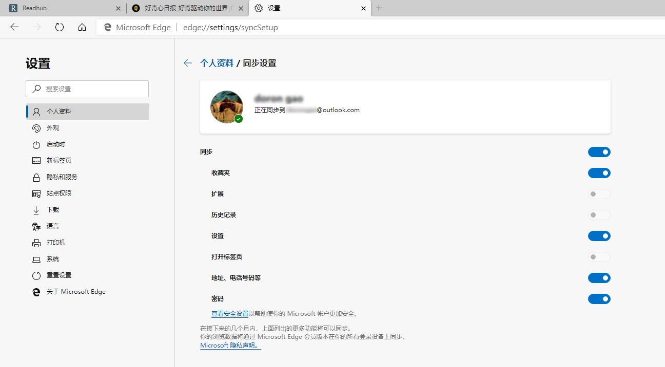Image resolution: width=665 pixels, height=367 pixels.
Task: Open a new browser tab with the plus button
Action: coord(379,8)
